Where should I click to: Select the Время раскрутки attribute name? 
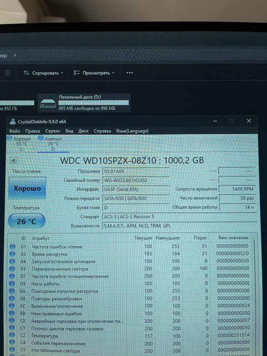click(x=49, y=254)
